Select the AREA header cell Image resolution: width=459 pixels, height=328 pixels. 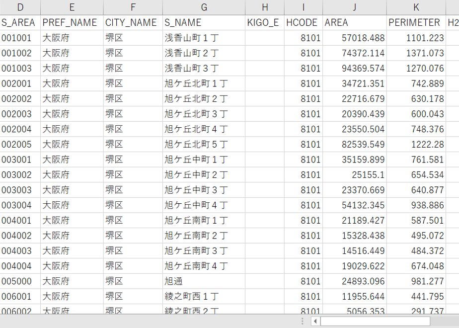355,22
